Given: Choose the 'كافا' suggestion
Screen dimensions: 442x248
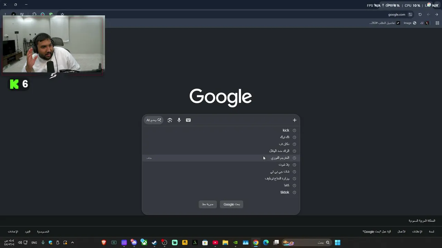Looking at the screenshot, I should 221,185.
